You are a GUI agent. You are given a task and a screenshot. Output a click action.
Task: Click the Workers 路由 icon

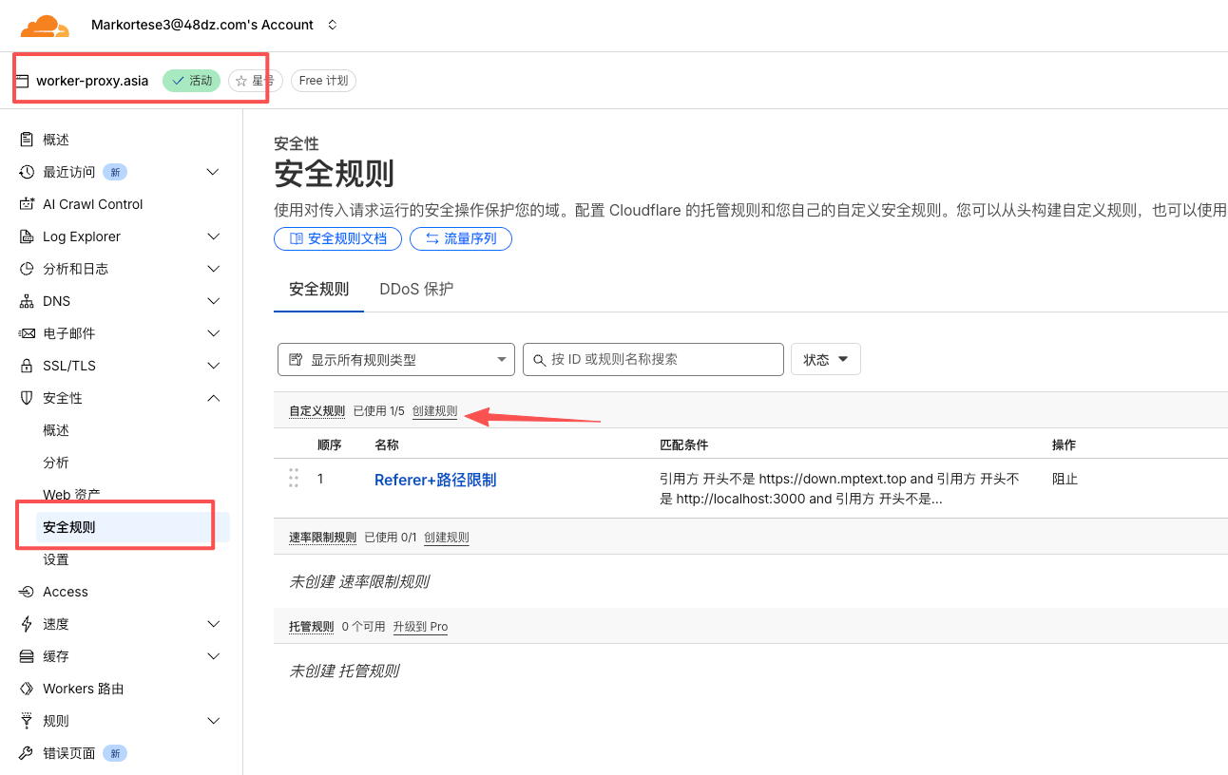(27, 689)
